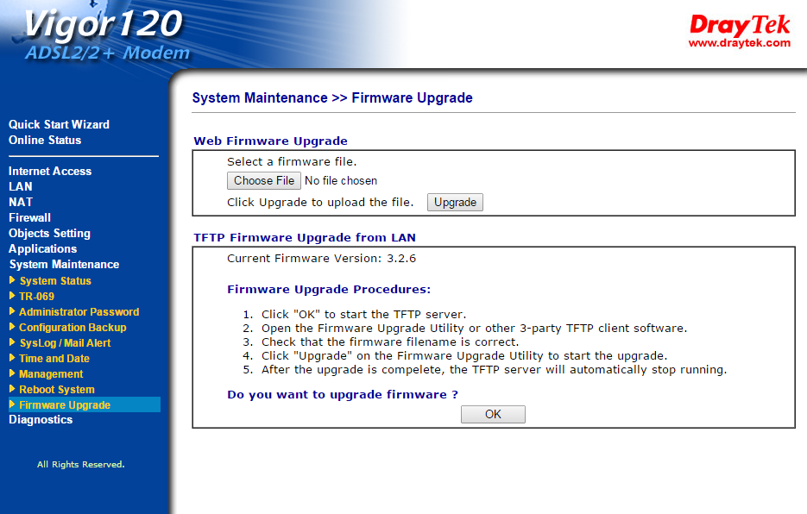Open System Status submenu link
This screenshot has height=514, width=807.
[55, 281]
